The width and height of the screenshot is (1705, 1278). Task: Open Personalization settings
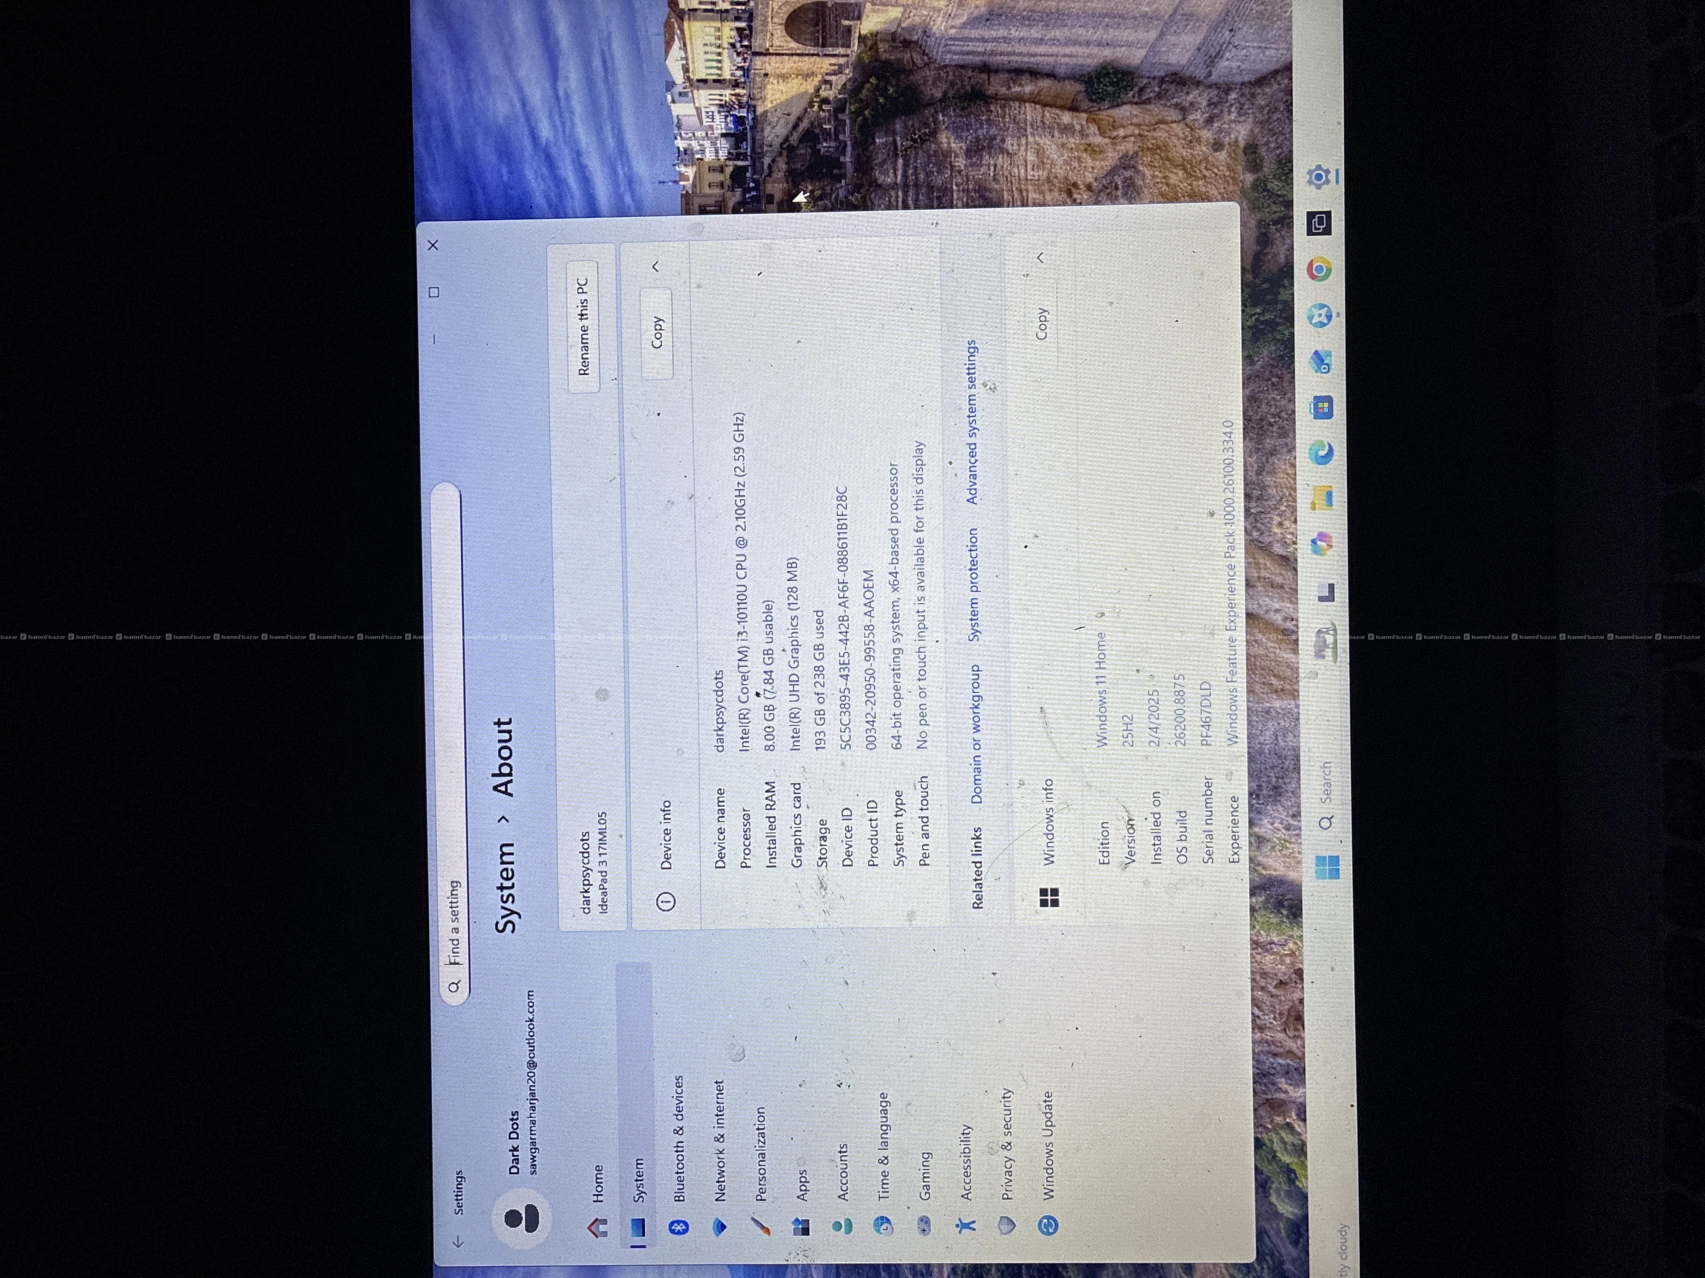click(761, 1171)
